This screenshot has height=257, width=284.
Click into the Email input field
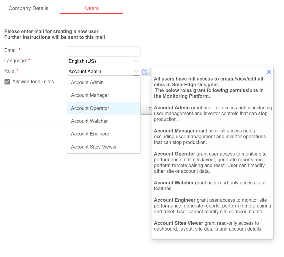[104, 50]
